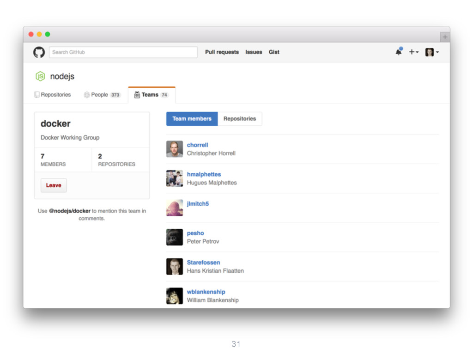473x355 pixels.
Task: Switch to the People tab
Action: pos(102,95)
